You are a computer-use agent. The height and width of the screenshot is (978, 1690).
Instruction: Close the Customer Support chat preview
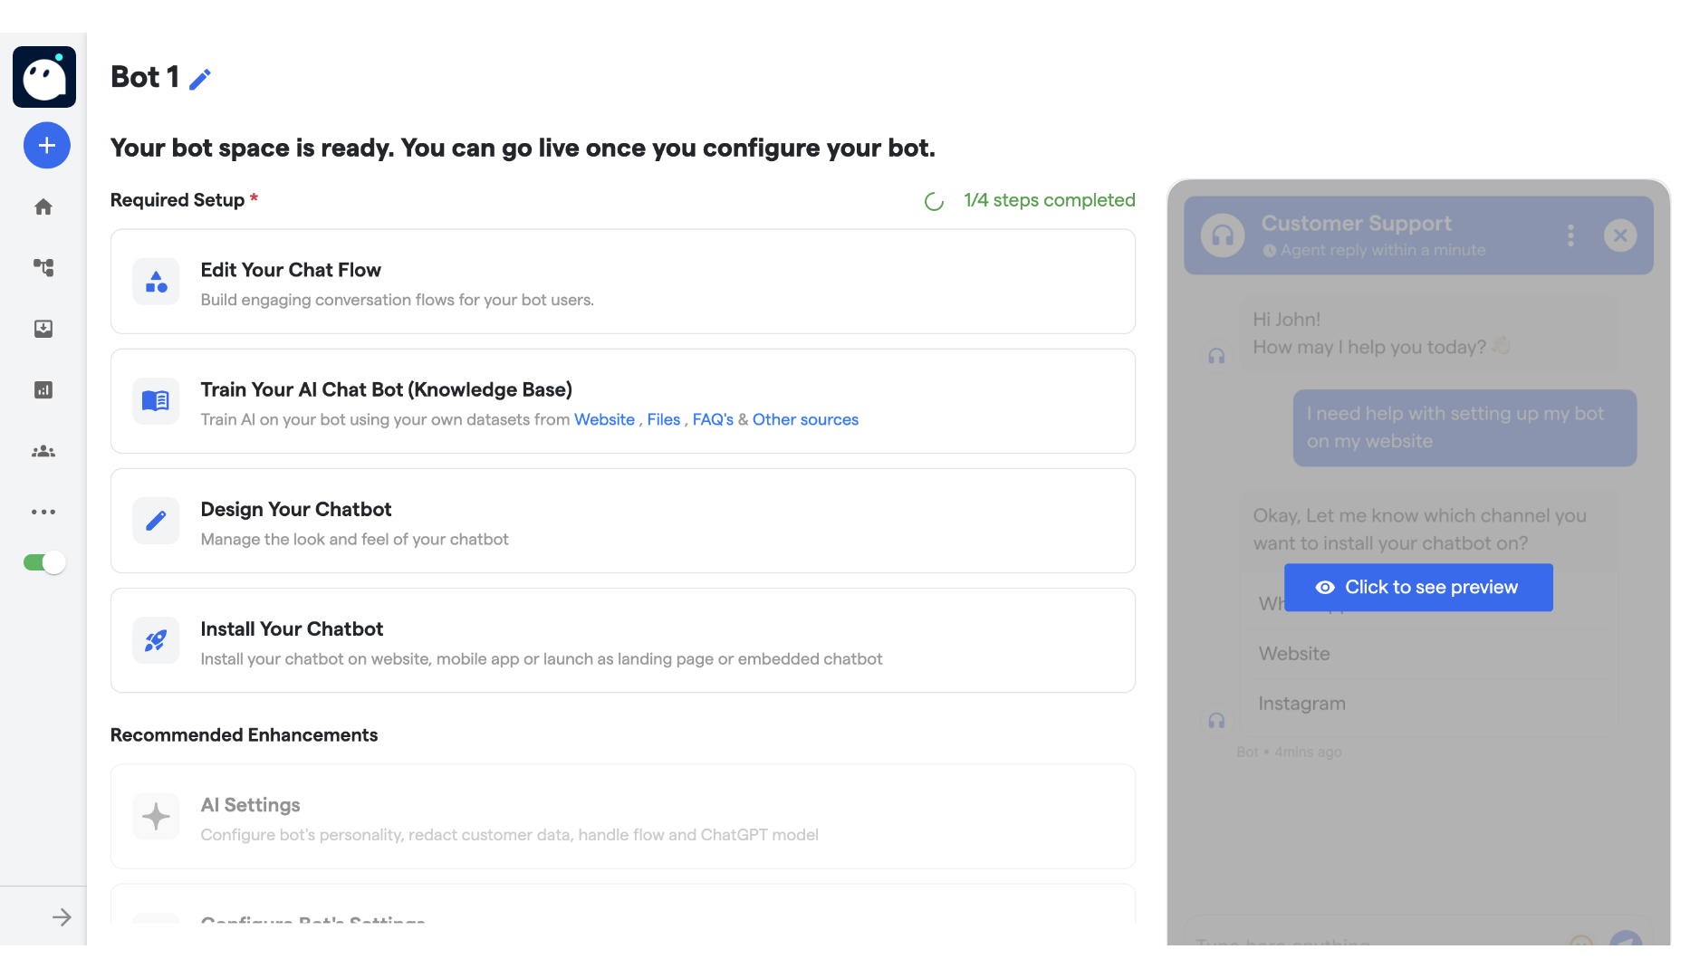[1621, 235]
